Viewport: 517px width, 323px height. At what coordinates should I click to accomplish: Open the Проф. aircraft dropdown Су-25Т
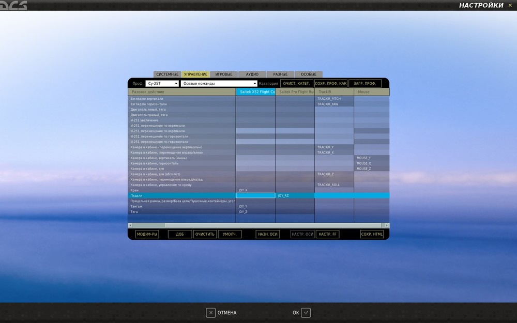[162, 83]
